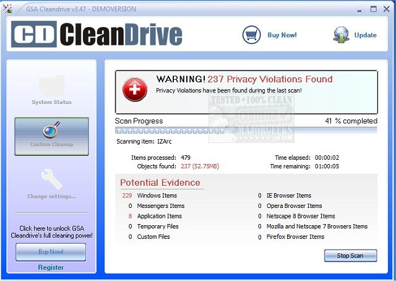
Task: Click the Custom Files row
Action: [149, 237]
